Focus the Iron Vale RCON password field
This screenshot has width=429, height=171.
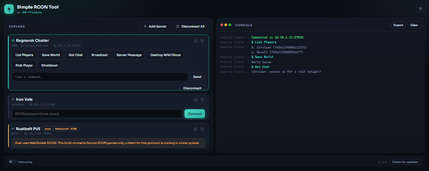click(x=97, y=114)
